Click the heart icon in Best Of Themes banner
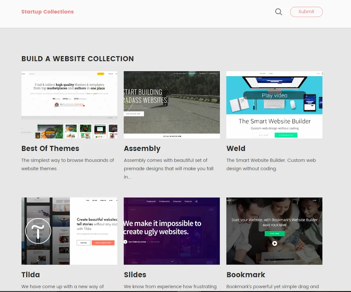 tap(84, 106)
